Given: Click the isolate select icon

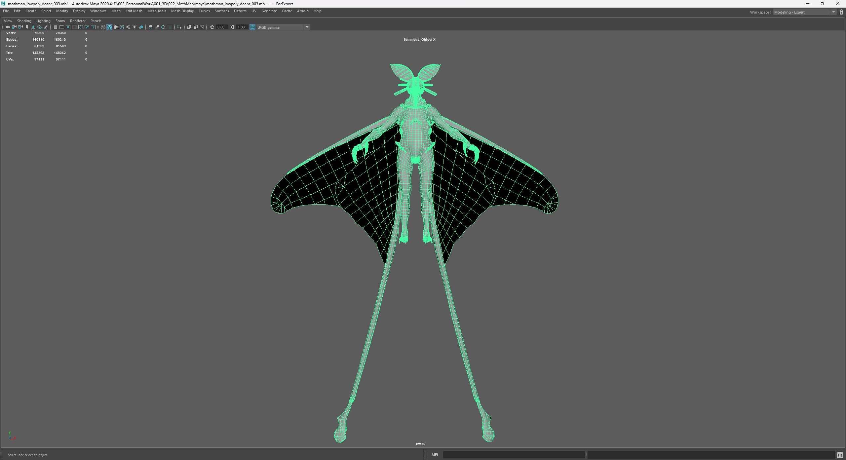Looking at the screenshot, I should 179,27.
